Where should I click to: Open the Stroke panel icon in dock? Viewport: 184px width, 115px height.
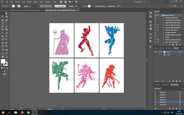(151, 34)
